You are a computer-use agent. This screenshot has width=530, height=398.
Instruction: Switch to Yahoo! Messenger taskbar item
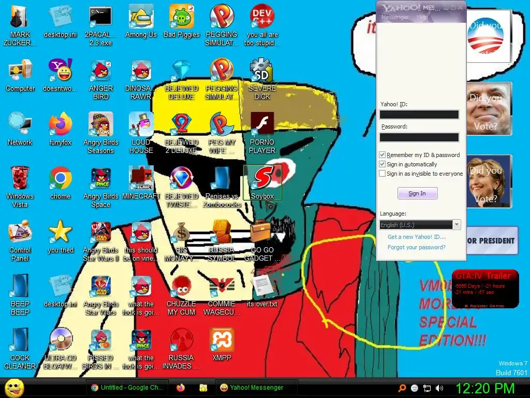tap(256, 388)
